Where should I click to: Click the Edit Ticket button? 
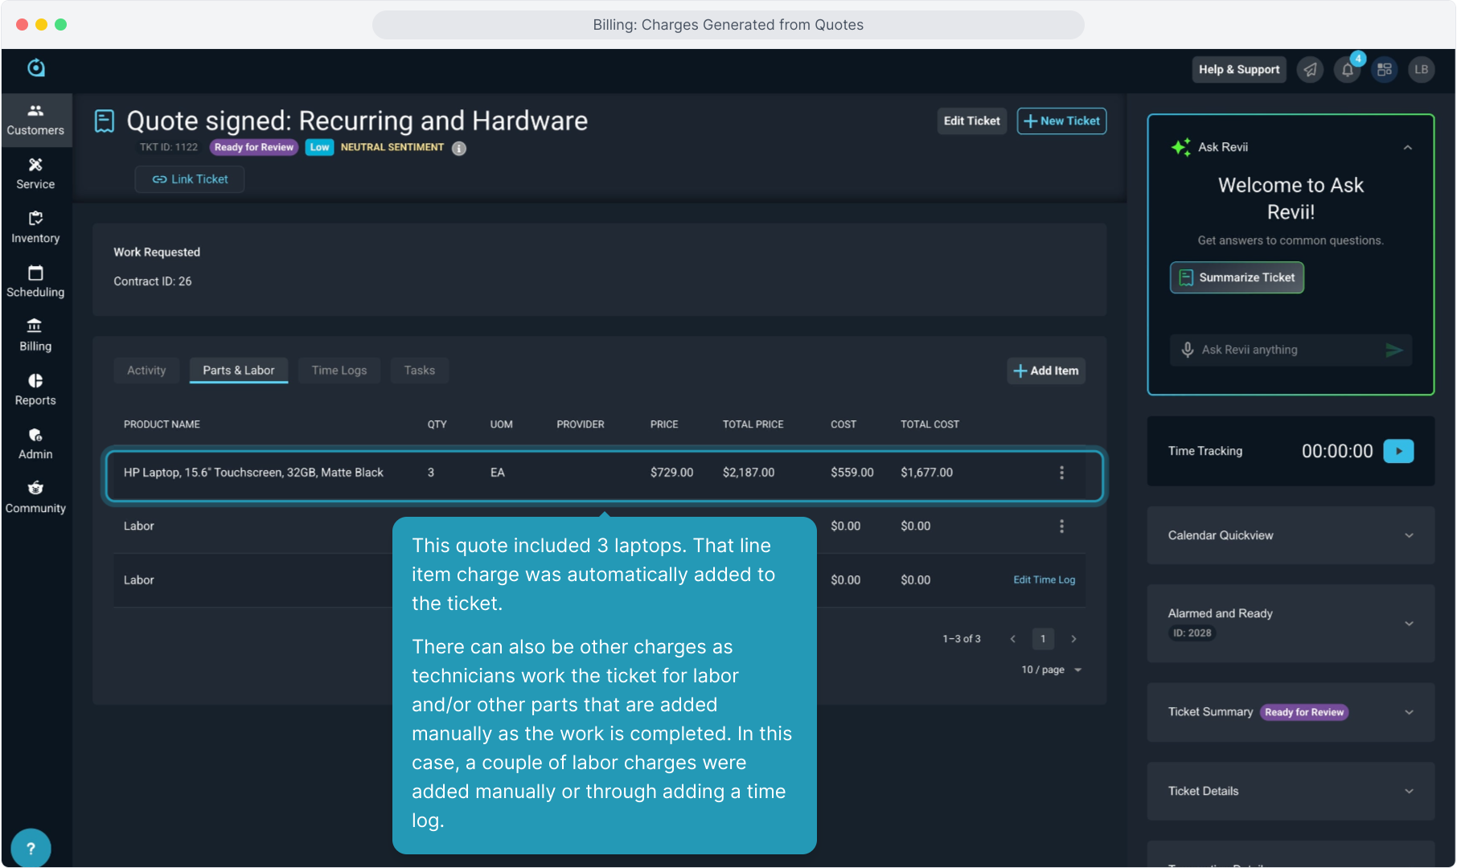click(x=971, y=121)
